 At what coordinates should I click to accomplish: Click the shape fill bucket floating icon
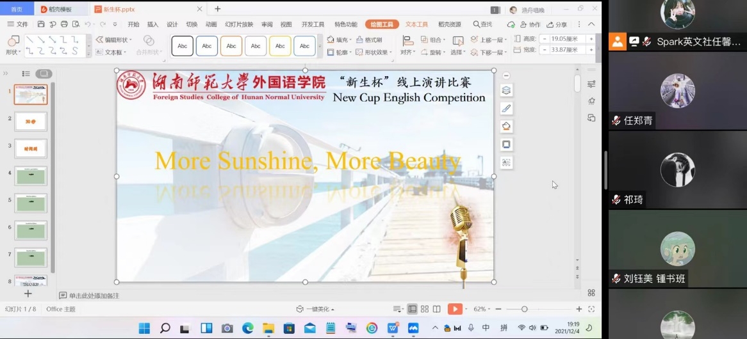[506, 126]
